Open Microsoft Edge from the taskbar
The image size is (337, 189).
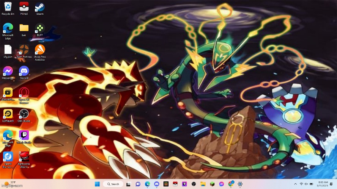[x=147, y=184]
